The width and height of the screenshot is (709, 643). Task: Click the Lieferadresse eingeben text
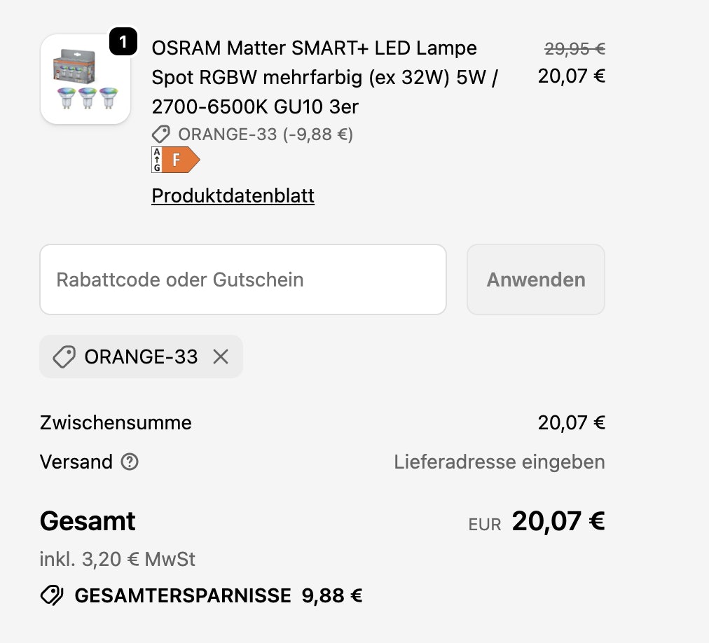click(500, 462)
